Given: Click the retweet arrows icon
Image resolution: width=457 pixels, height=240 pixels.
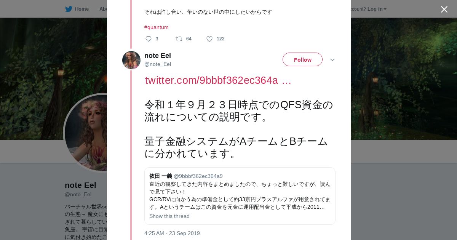Looking at the screenshot, I should 179,39.
